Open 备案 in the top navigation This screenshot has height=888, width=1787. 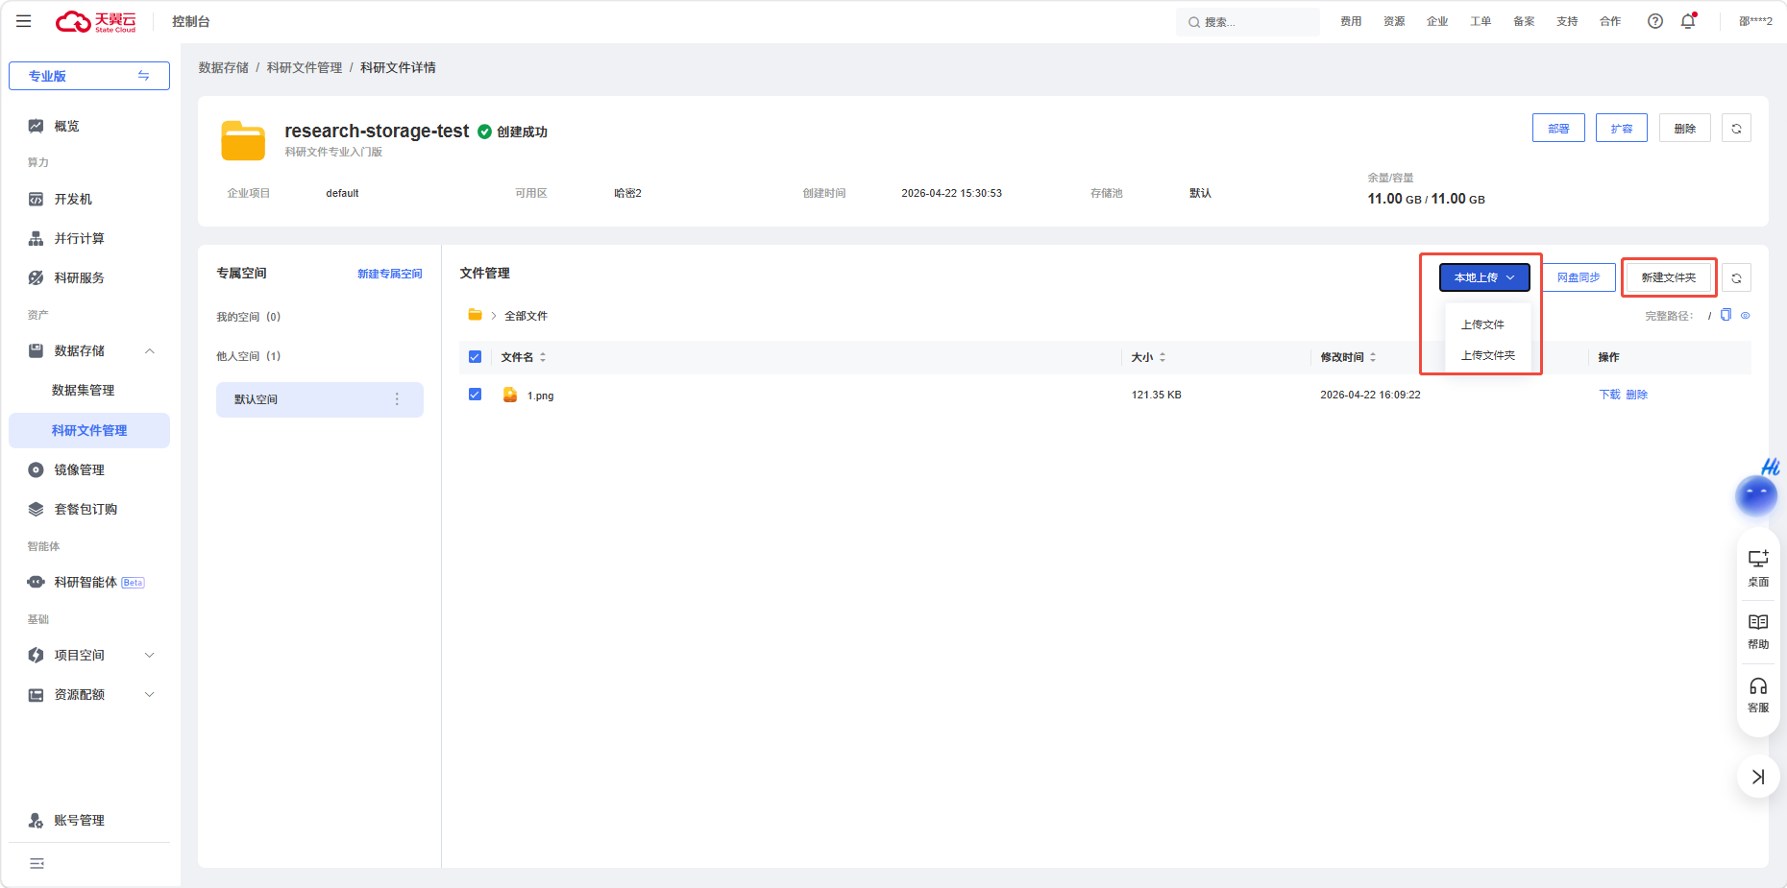click(x=1524, y=21)
